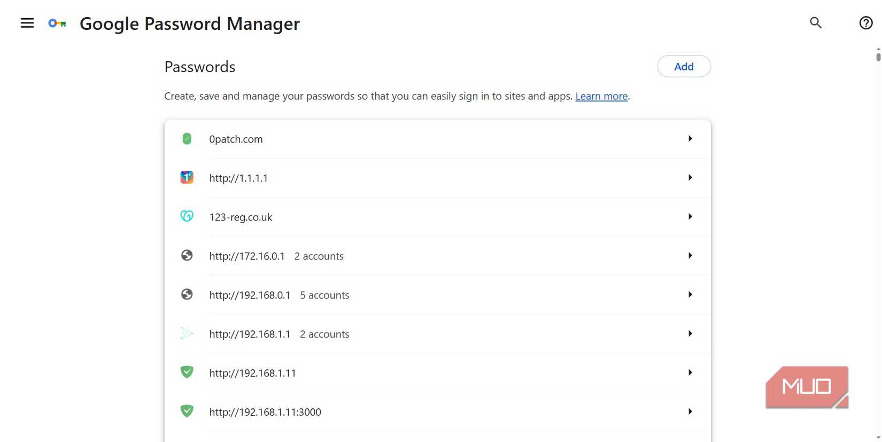Click the globe icon for http://172.16.0.1

coord(187,255)
